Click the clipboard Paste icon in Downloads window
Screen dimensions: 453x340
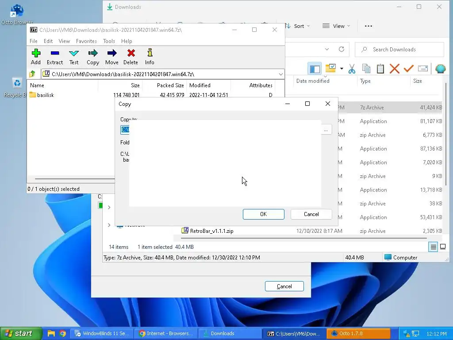[380, 69]
